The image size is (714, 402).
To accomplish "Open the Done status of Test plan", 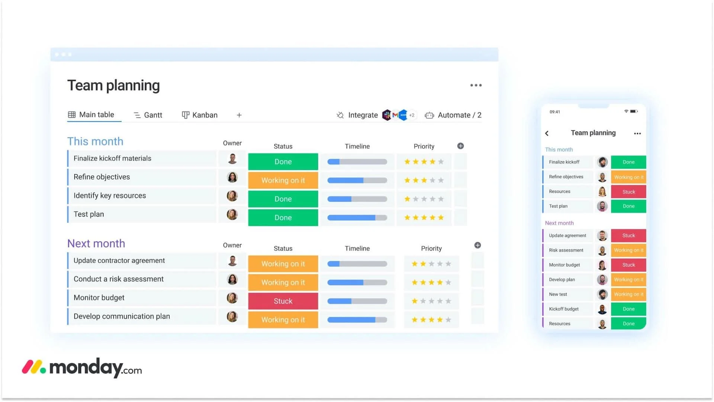I will tap(283, 218).
